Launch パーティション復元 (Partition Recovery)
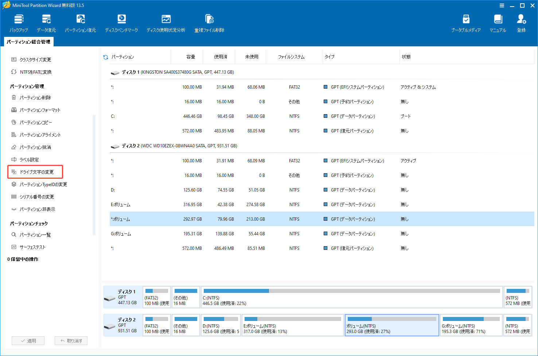 pyautogui.click(x=80, y=23)
